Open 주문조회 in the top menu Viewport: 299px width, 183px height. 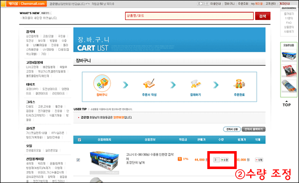click(x=243, y=3)
